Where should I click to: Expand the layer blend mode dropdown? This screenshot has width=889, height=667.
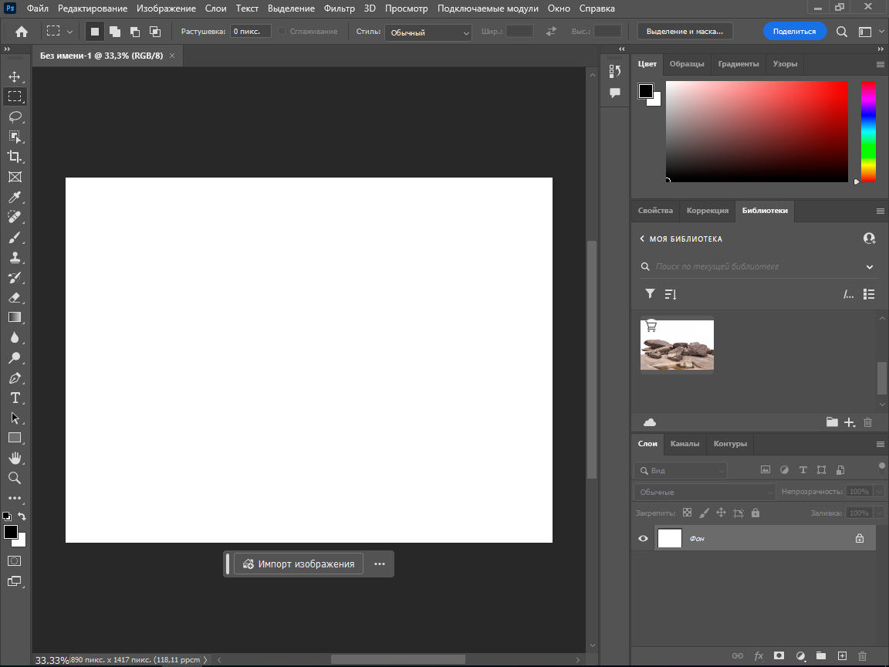click(x=705, y=492)
